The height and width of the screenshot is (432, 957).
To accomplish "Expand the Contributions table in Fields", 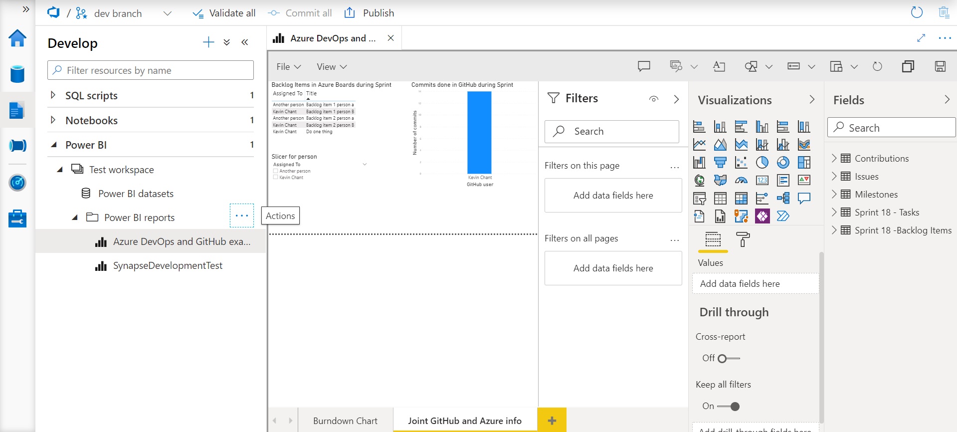I will coord(834,158).
